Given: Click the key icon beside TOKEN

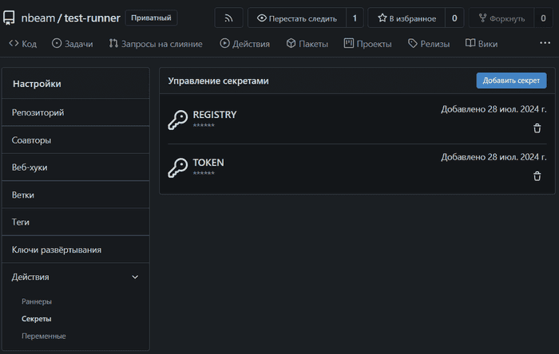Looking at the screenshot, I should click(177, 168).
